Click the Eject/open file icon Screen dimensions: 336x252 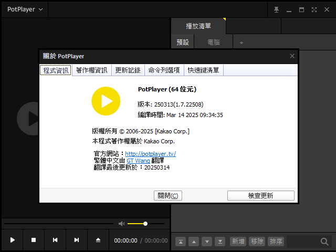98,240
